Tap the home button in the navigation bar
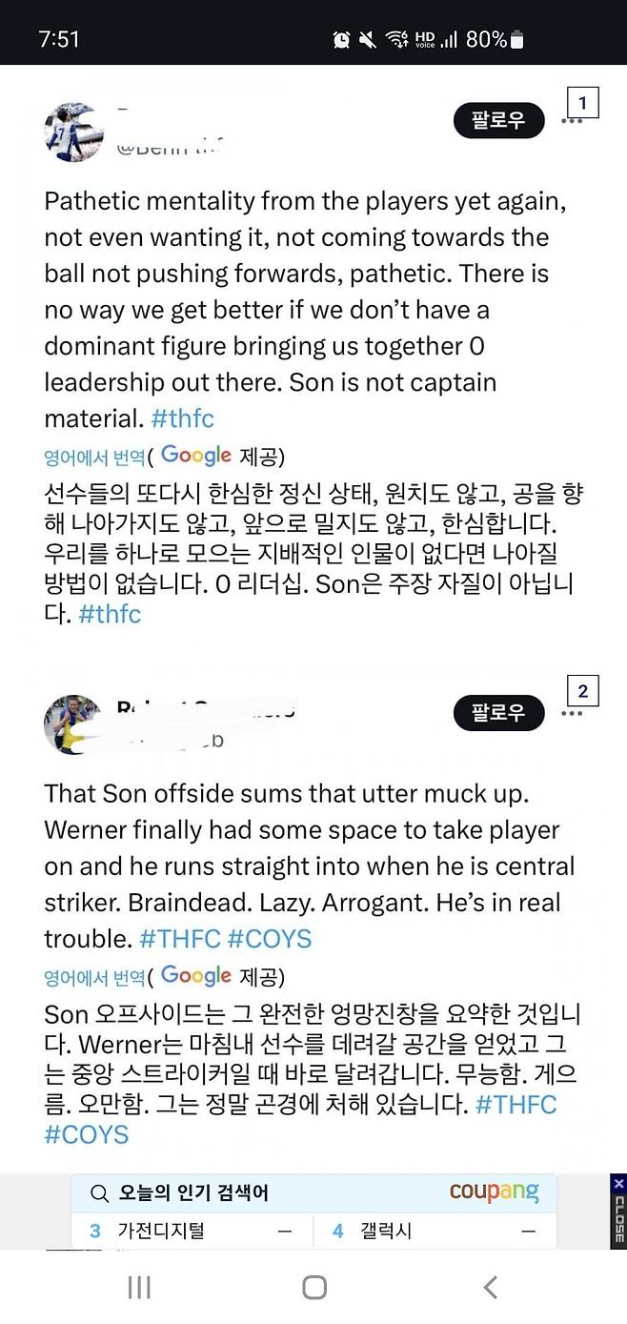 313,1287
